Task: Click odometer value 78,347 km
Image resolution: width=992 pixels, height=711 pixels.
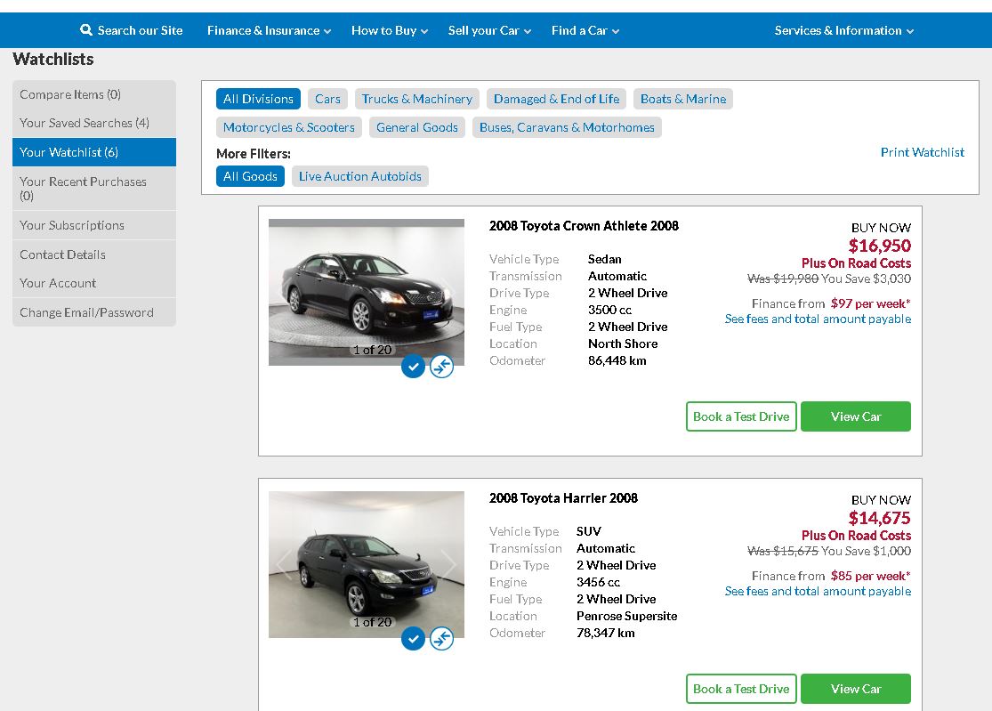Action: (x=606, y=633)
